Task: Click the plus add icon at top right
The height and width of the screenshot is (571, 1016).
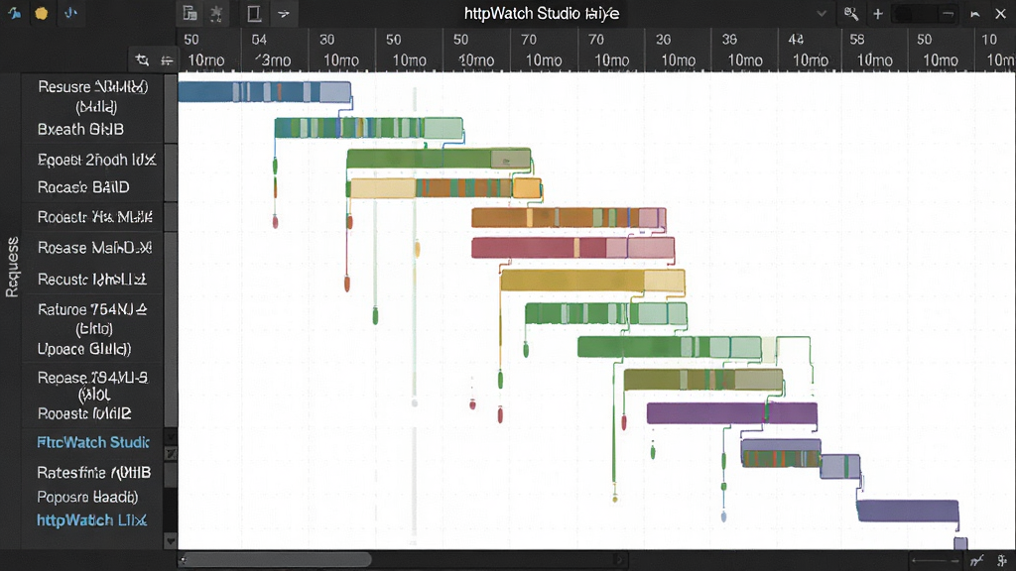Action: [878, 14]
